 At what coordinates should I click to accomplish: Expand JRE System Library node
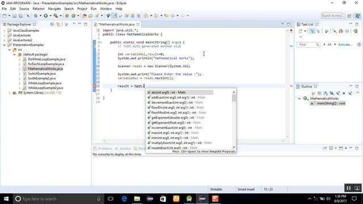pos(10,93)
